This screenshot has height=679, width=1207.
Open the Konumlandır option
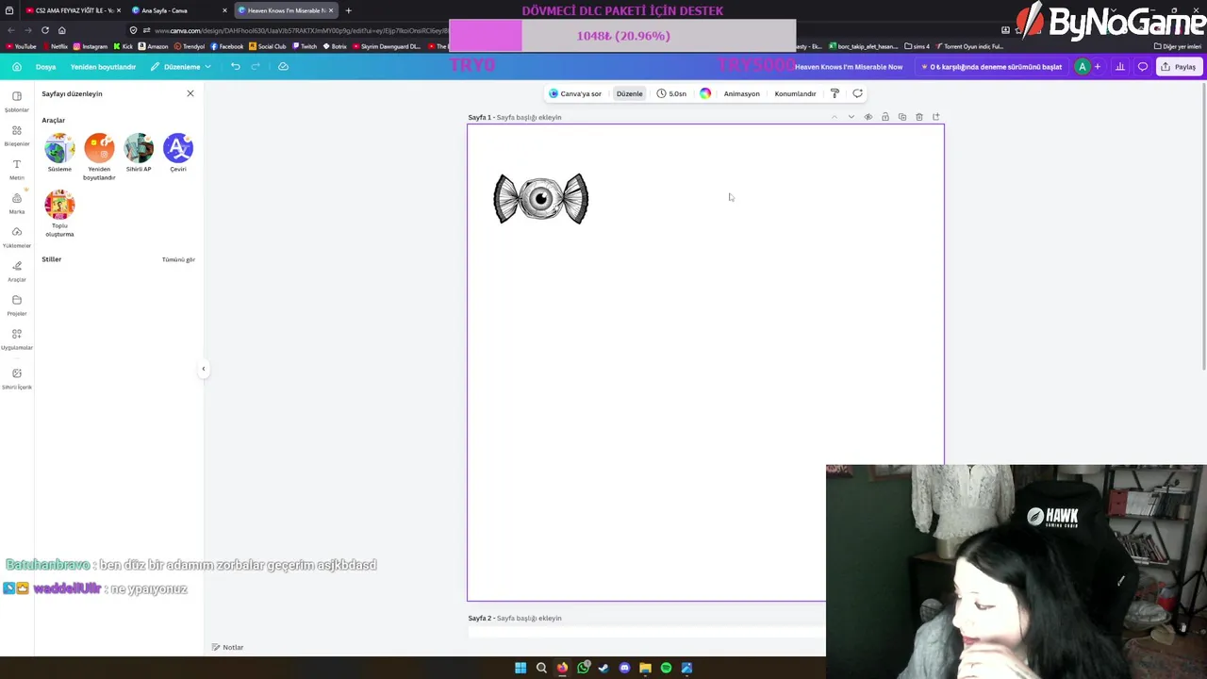coord(795,93)
